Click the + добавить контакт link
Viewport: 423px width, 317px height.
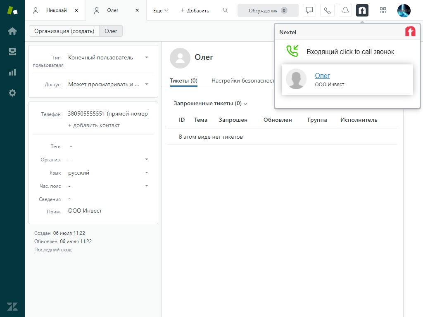click(94, 125)
